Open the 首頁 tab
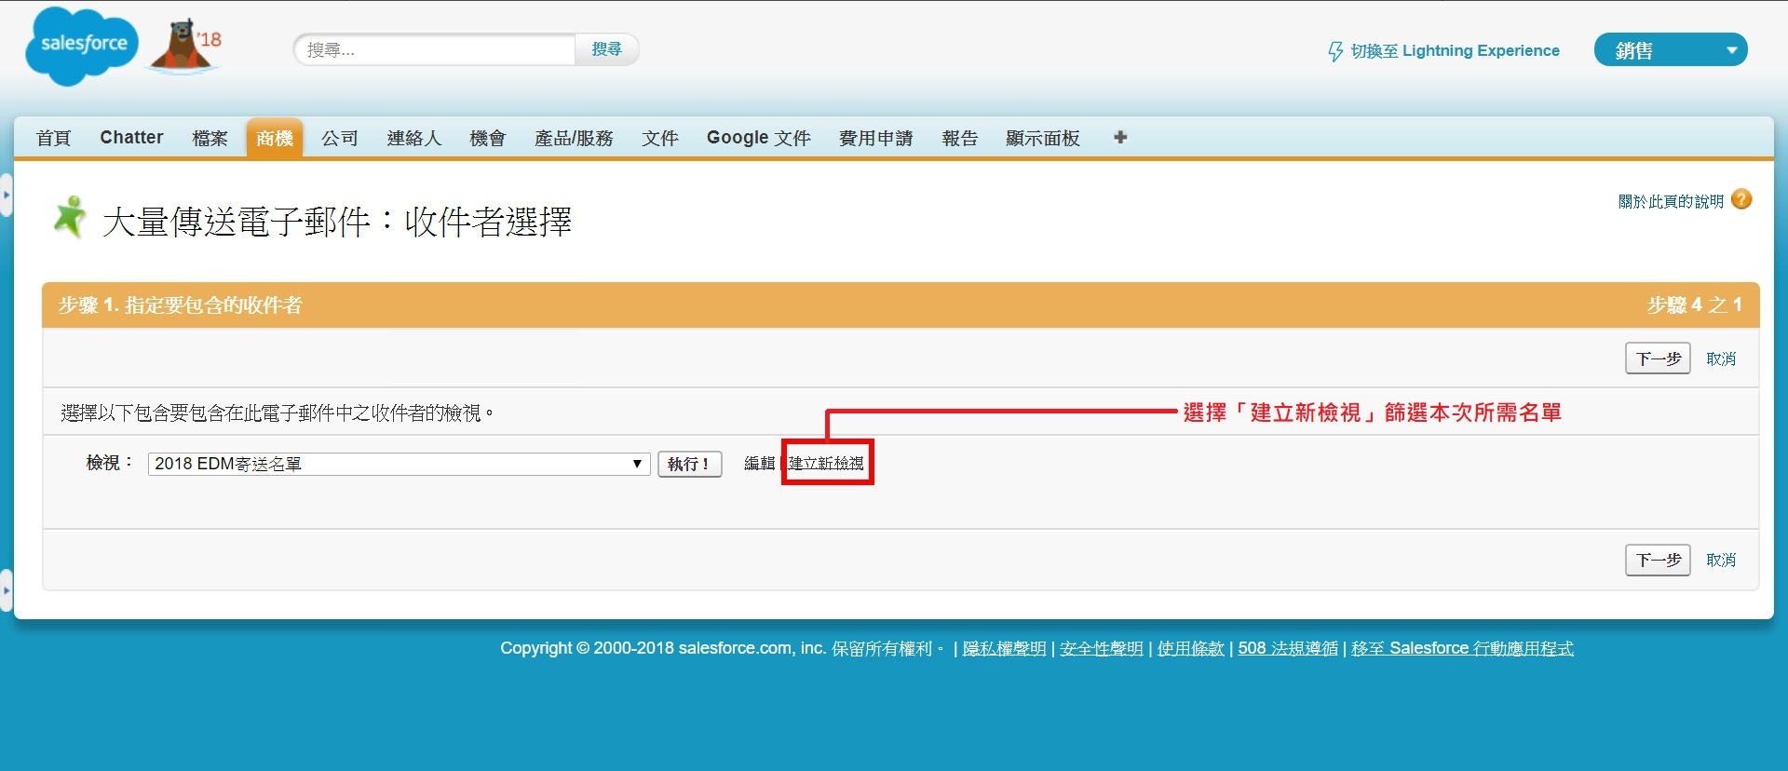Screen dimensions: 1788x771 pyautogui.click(x=53, y=138)
